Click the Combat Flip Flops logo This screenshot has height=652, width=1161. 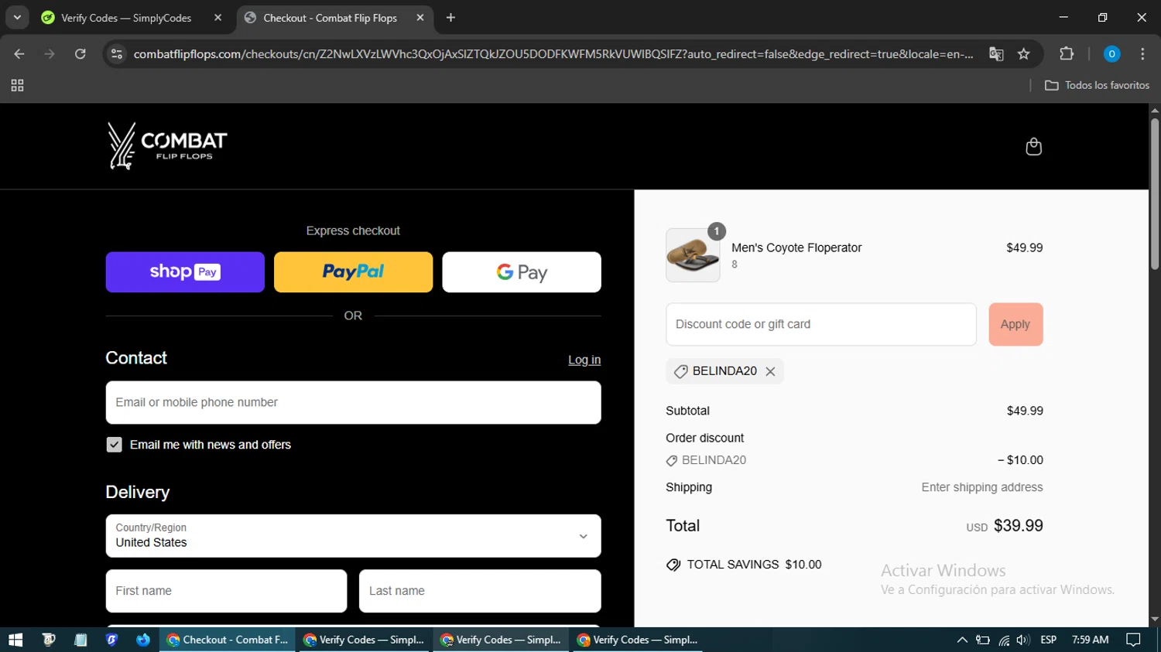pyautogui.click(x=167, y=145)
